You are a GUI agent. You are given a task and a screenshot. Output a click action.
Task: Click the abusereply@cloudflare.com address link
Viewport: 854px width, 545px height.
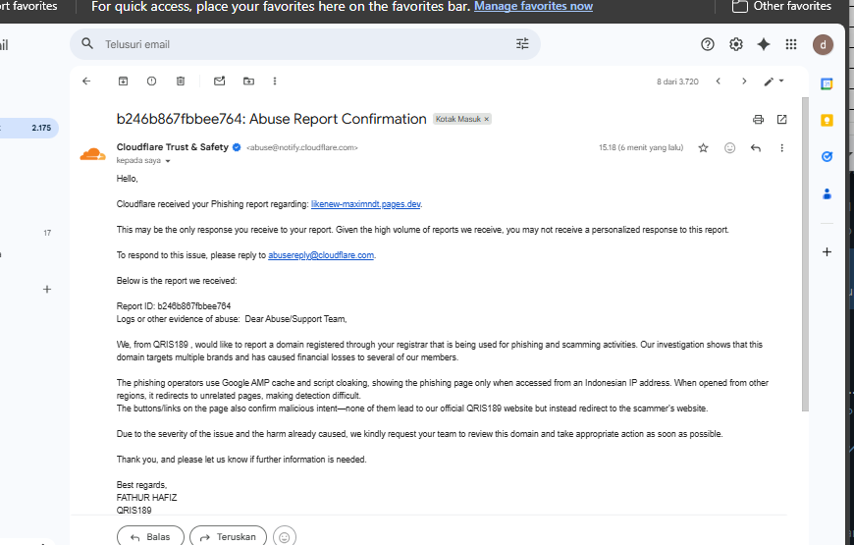[321, 255]
